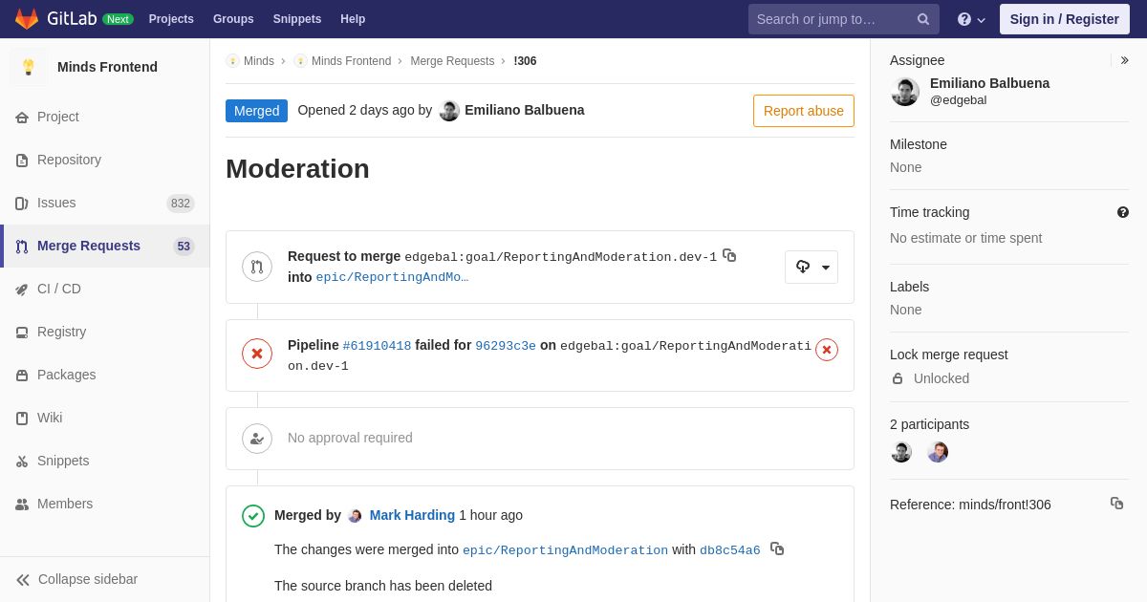
Task: Click Sign in / Register button
Action: tap(1065, 19)
